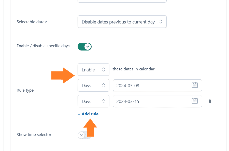Click chevron arrows on the Enable select

104,69
